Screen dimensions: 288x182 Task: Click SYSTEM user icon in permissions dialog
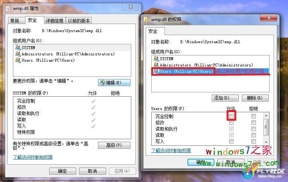coord(156,59)
